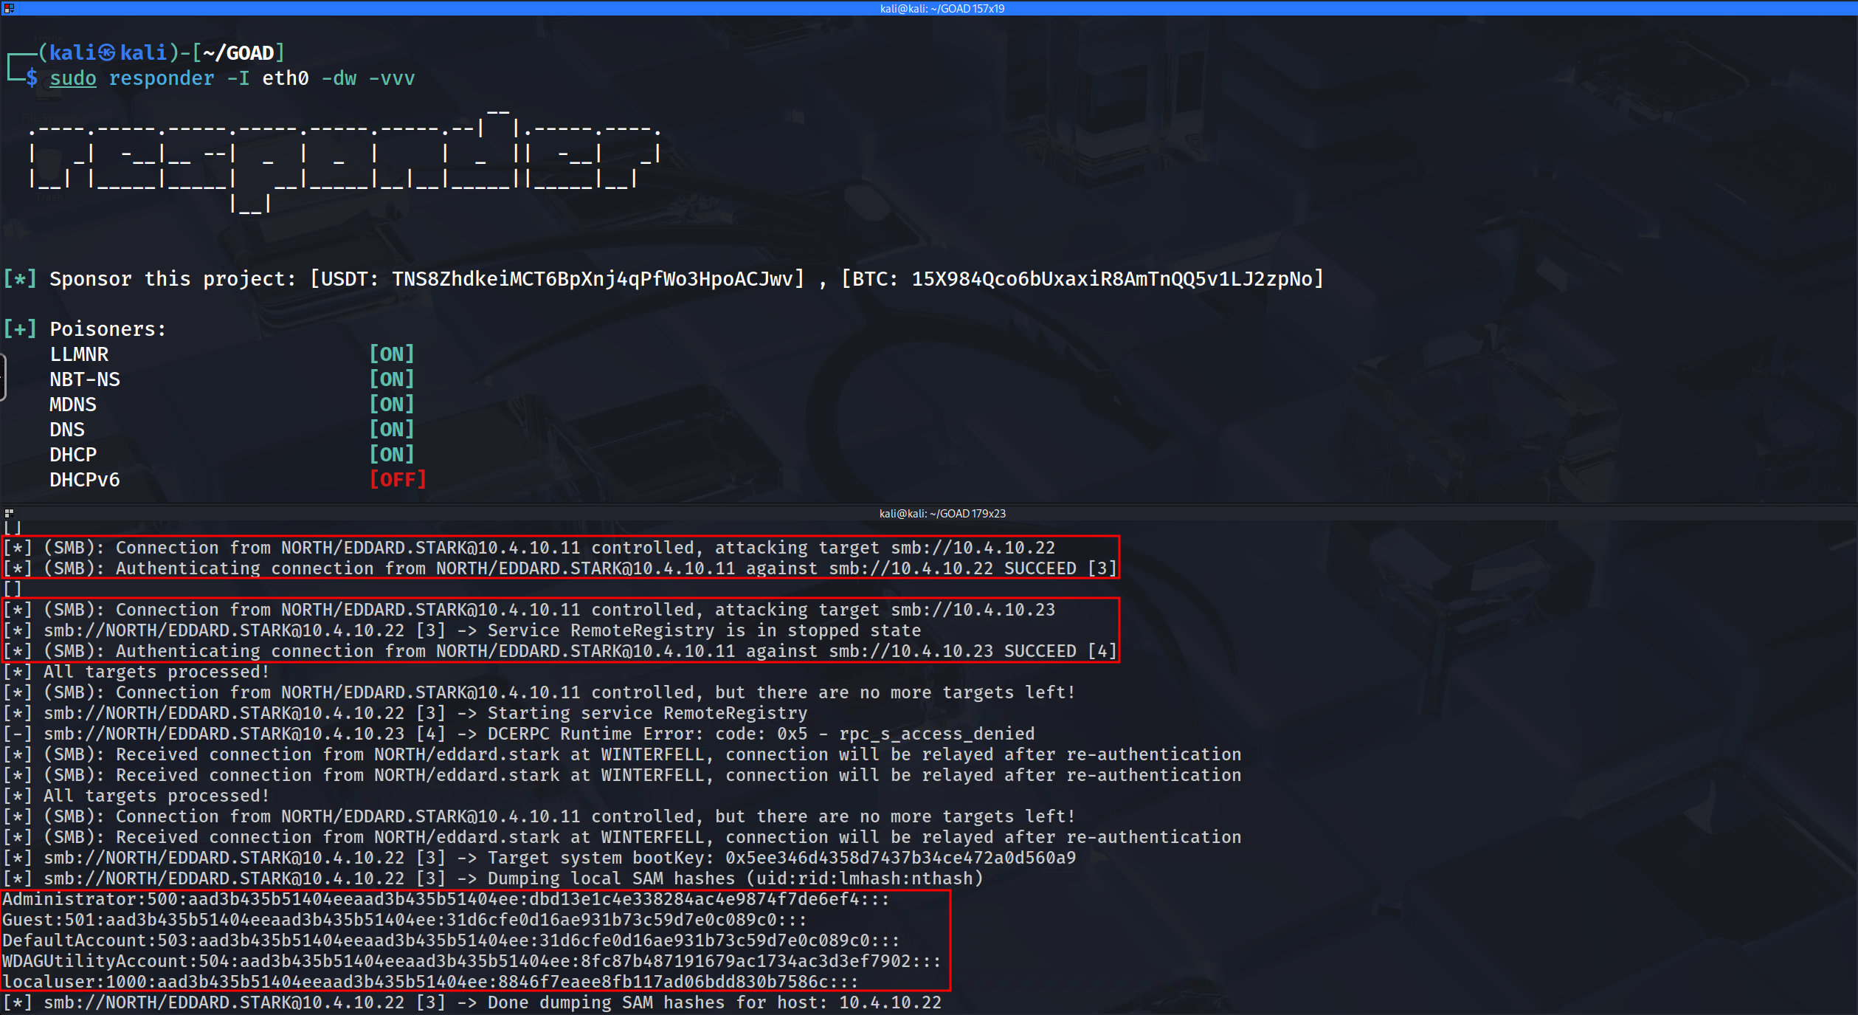Click the [ON] status next to LLMNR
This screenshot has height=1015, width=1858.
pos(392,354)
